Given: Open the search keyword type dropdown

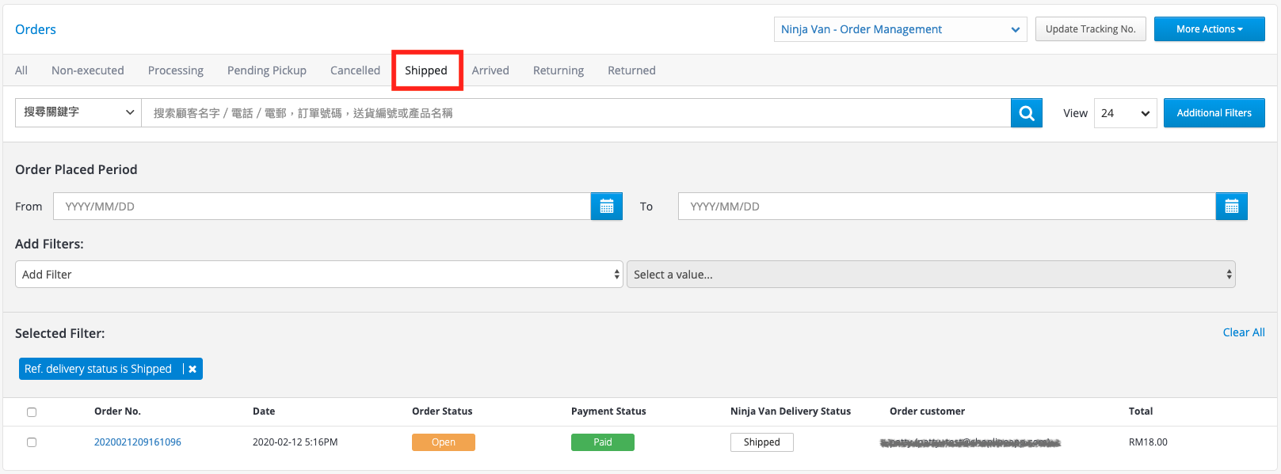Looking at the screenshot, I should 78,112.
